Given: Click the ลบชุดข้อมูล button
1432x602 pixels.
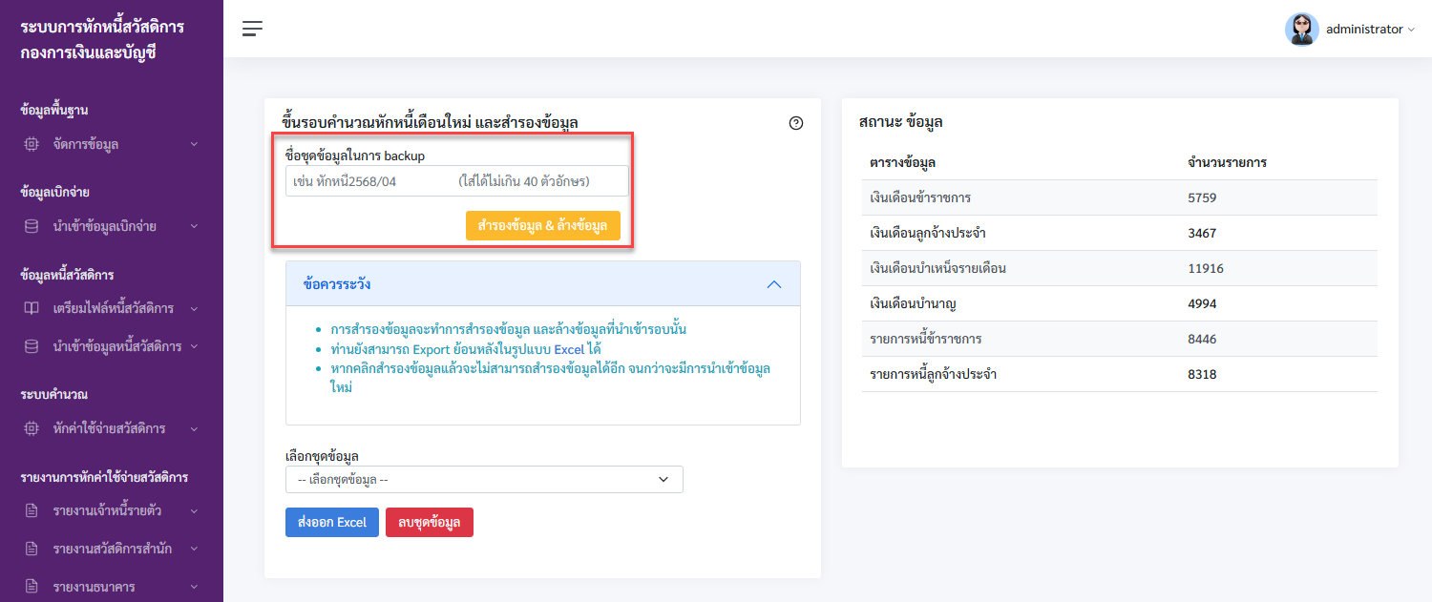Looking at the screenshot, I should tap(430, 522).
